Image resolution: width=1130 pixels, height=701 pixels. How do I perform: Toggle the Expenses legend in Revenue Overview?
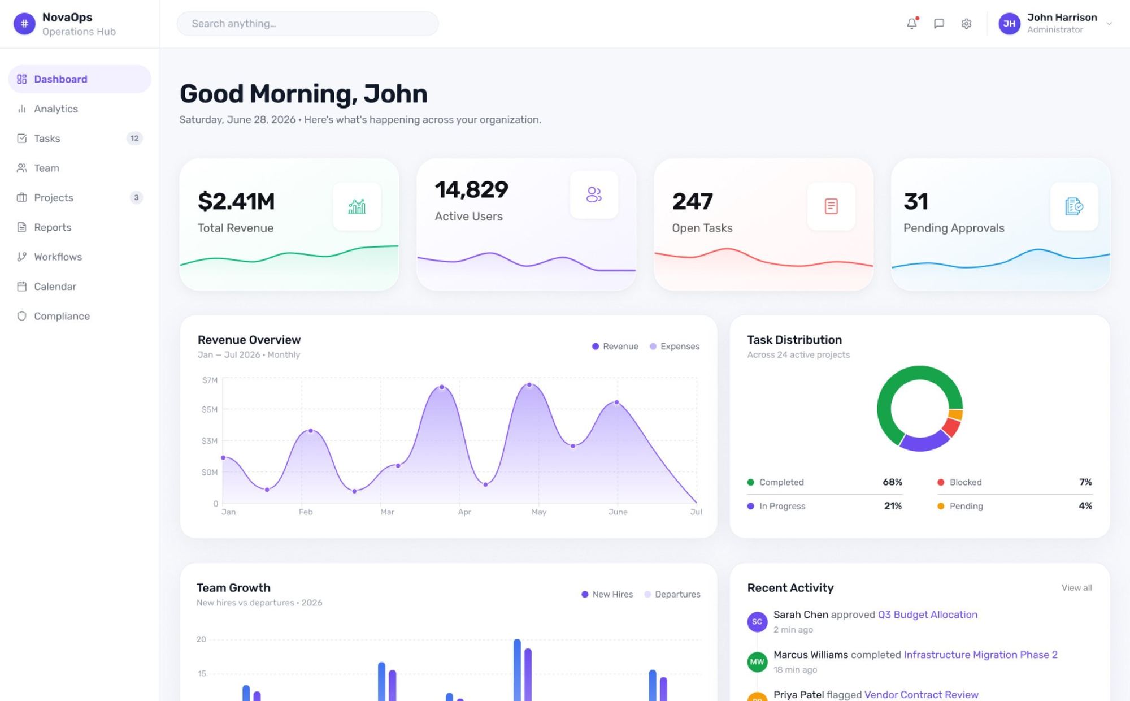pos(675,347)
